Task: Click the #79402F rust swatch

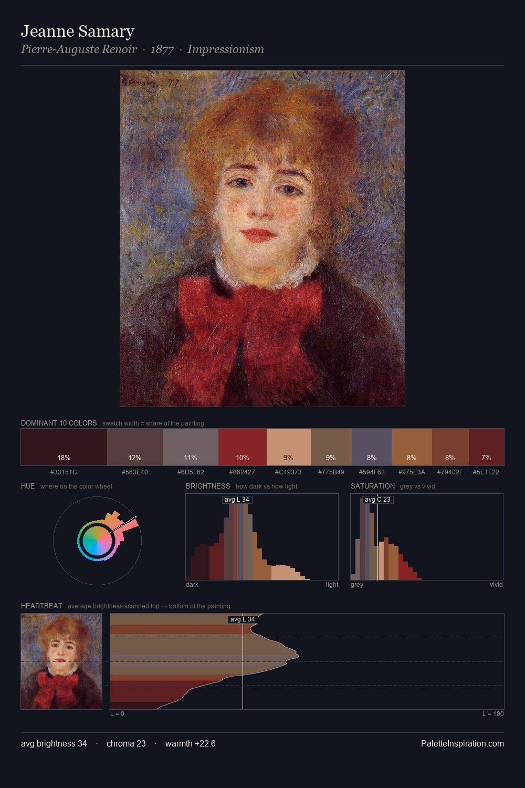Action: coord(450,447)
